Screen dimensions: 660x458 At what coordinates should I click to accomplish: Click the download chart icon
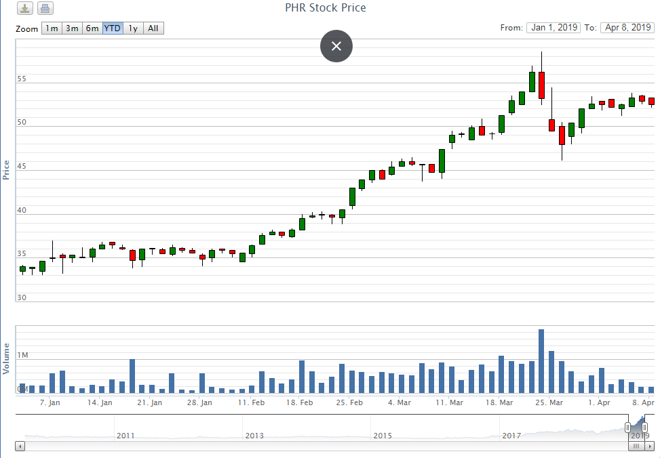[25, 8]
